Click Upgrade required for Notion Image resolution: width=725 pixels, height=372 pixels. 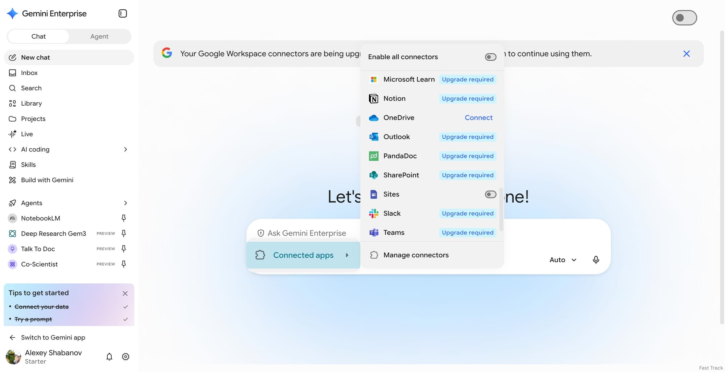click(x=468, y=98)
